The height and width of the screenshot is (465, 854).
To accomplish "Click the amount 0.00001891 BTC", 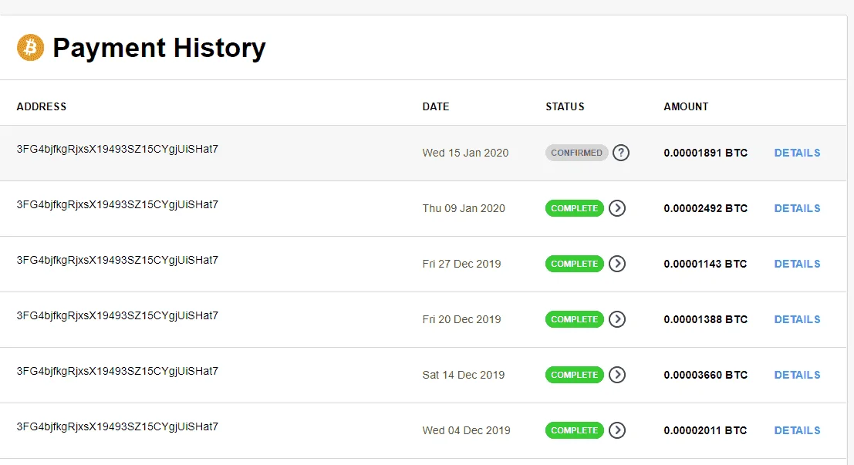I will [705, 153].
